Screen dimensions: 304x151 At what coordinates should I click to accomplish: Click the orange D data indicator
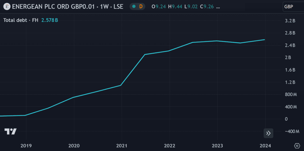click(141, 7)
